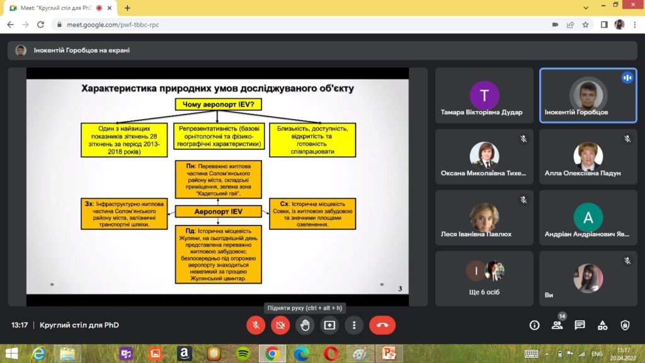
Task: Open the chat with everyone panel
Action: pos(579,325)
